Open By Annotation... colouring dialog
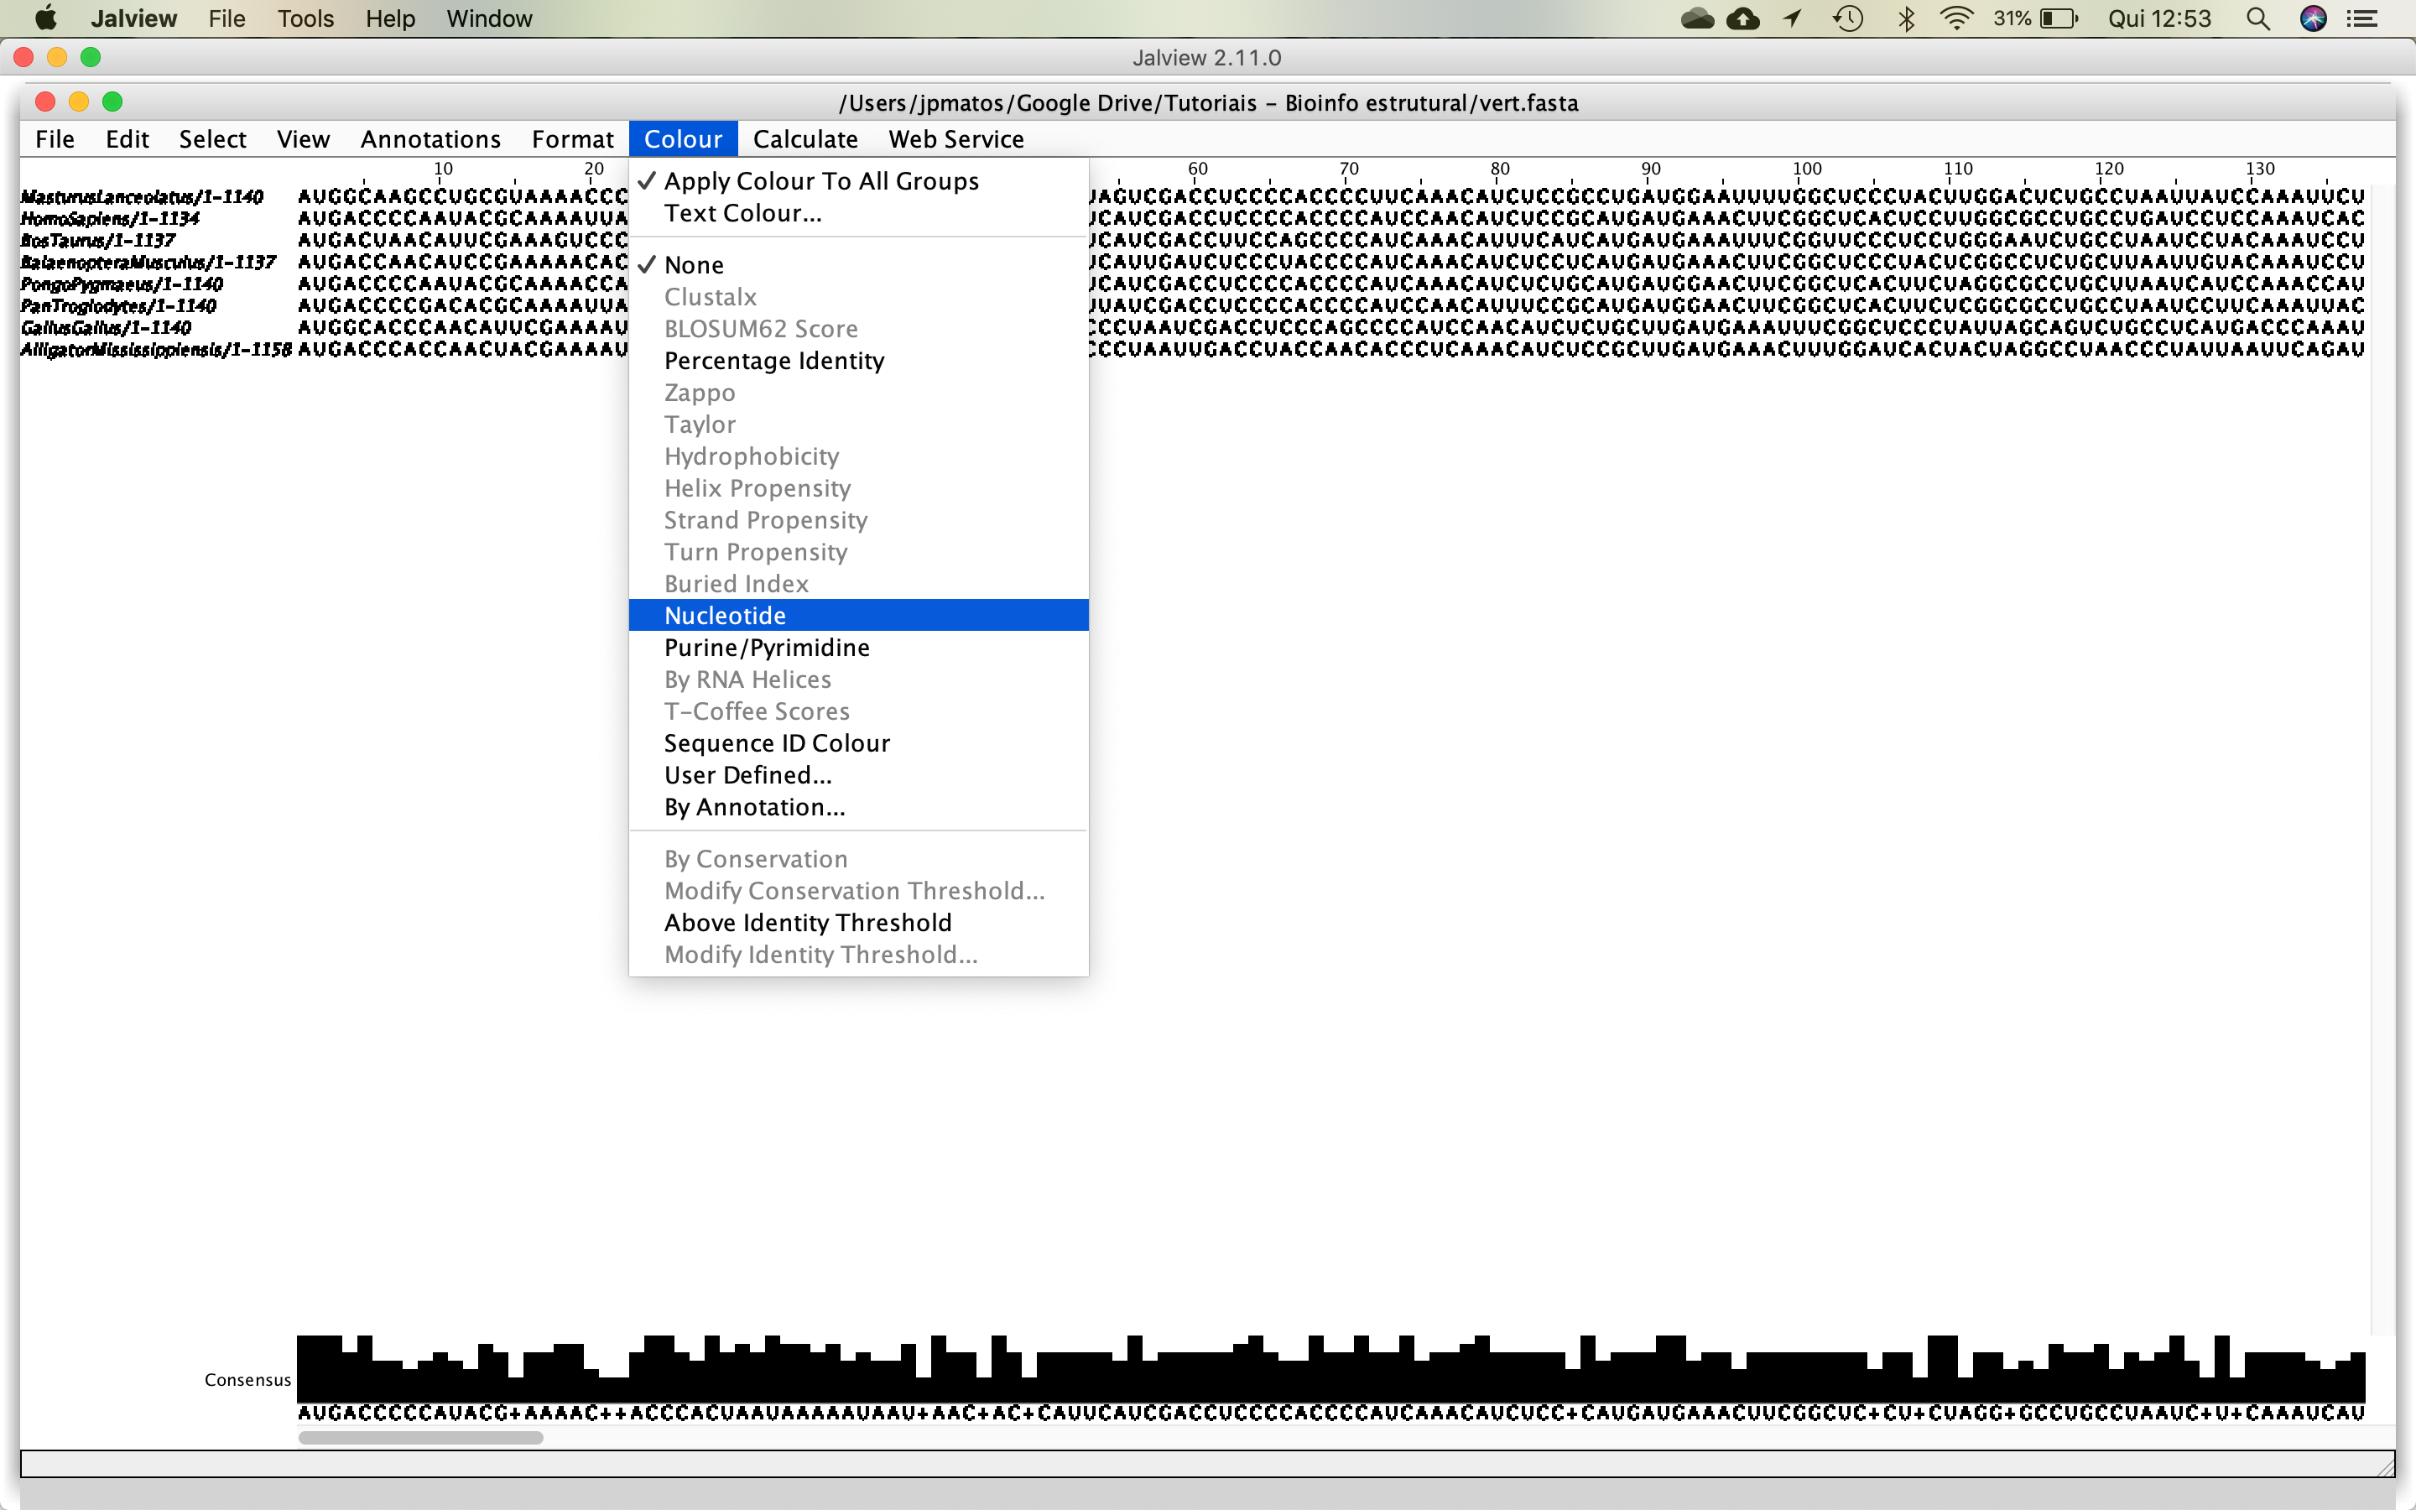Screen dimensions: 2416x1510 858,807
